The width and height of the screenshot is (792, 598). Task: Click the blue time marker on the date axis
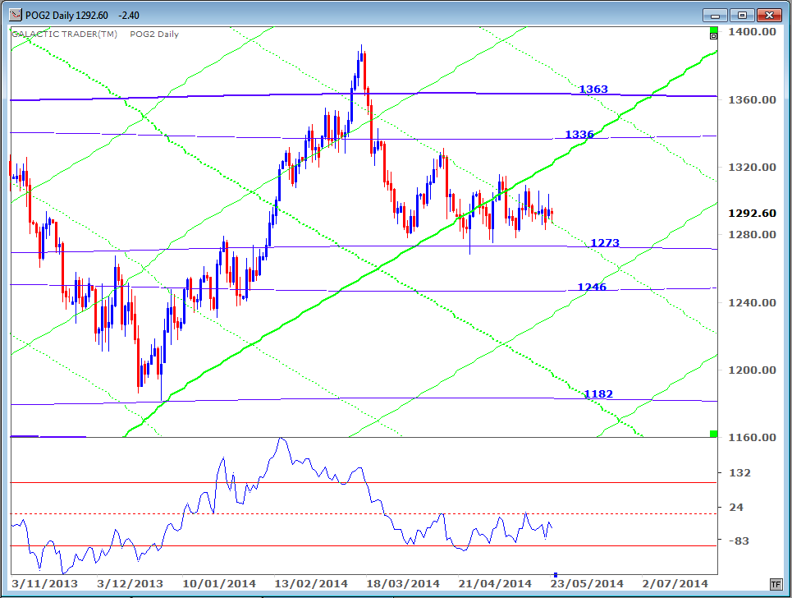click(x=555, y=575)
